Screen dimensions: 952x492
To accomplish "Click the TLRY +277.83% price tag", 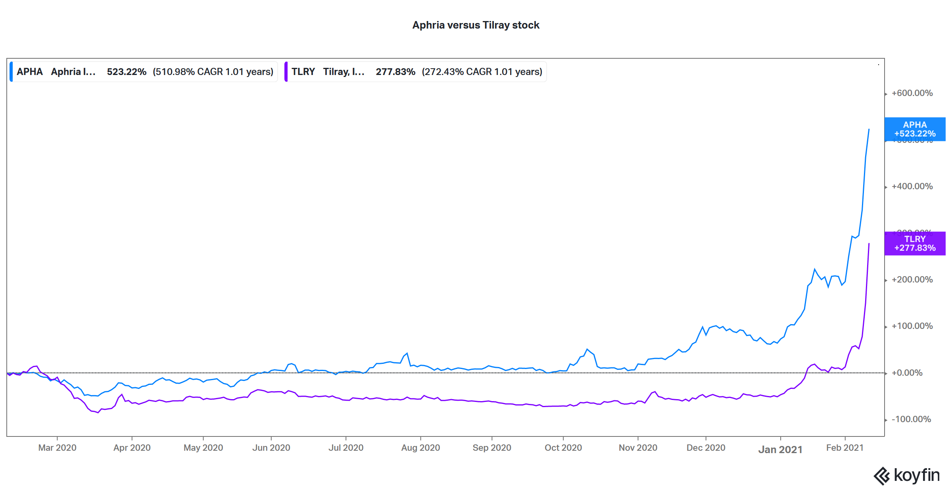I will [x=915, y=244].
